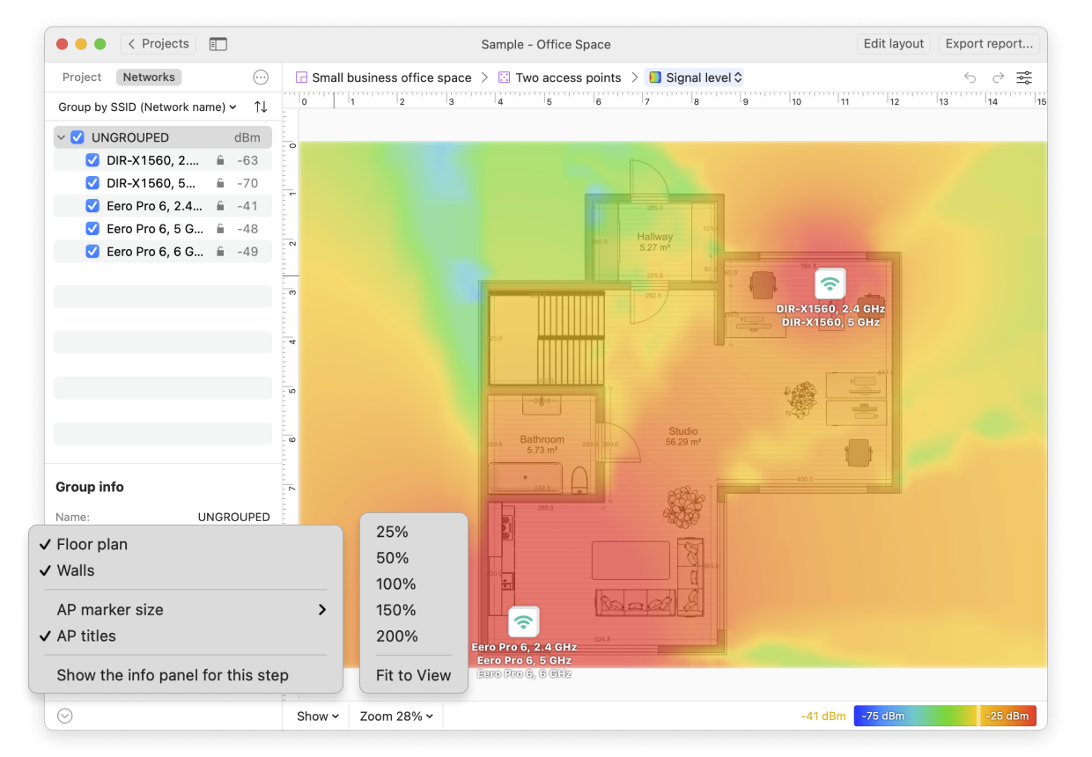Switch to the Project tab
The height and width of the screenshot is (757, 1092).
82,77
